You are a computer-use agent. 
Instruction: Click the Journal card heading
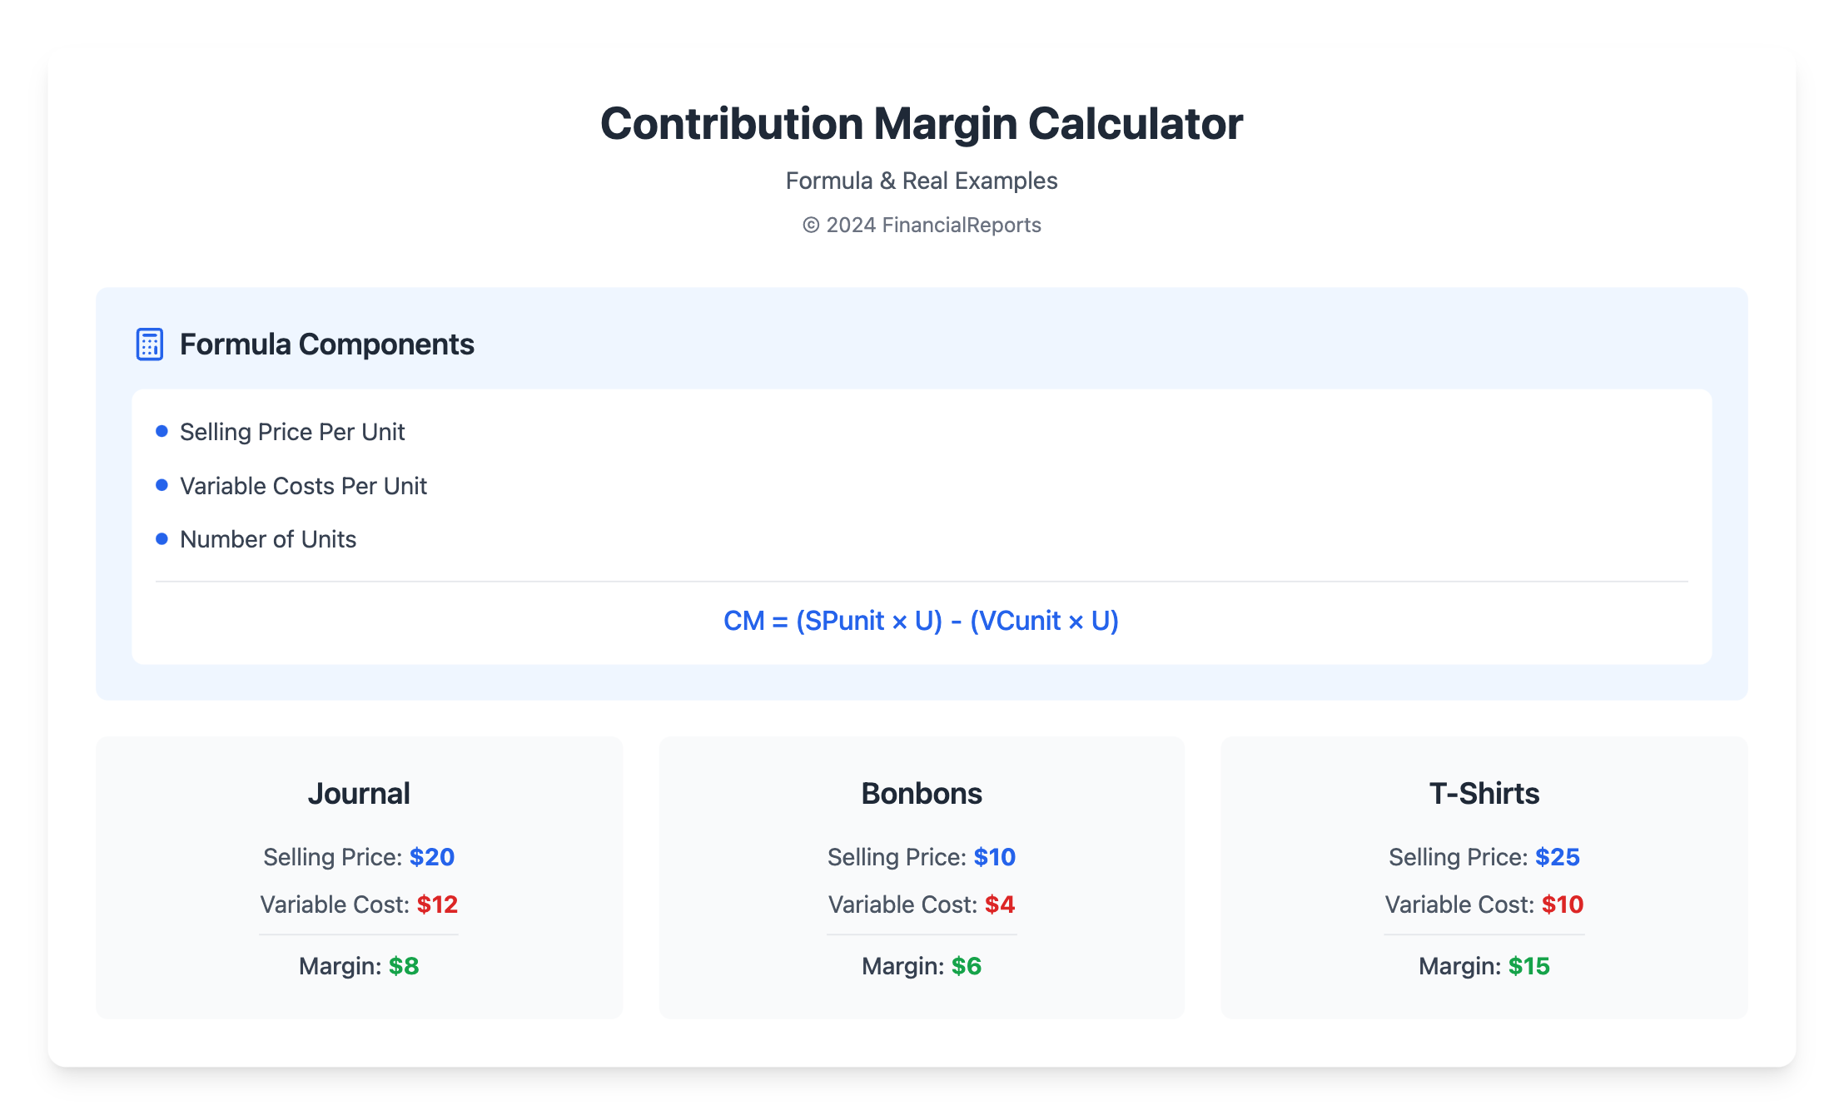[359, 794]
